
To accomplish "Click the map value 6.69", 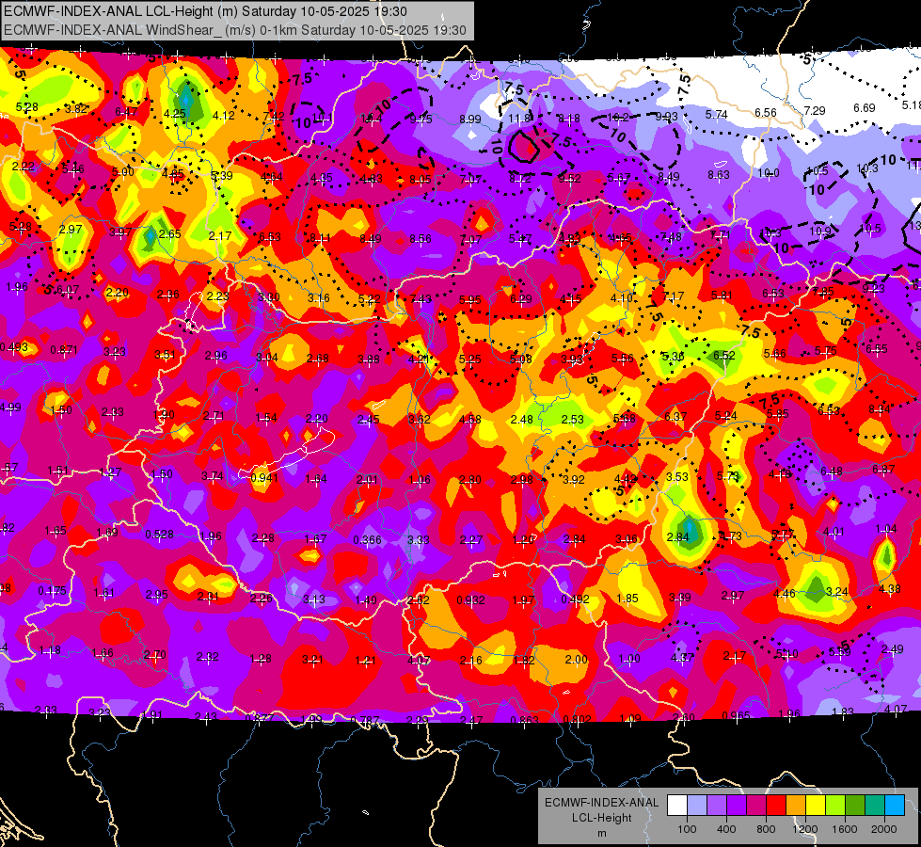I will 865,107.
